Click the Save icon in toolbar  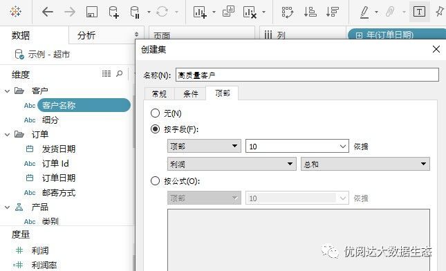pyautogui.click(x=91, y=12)
